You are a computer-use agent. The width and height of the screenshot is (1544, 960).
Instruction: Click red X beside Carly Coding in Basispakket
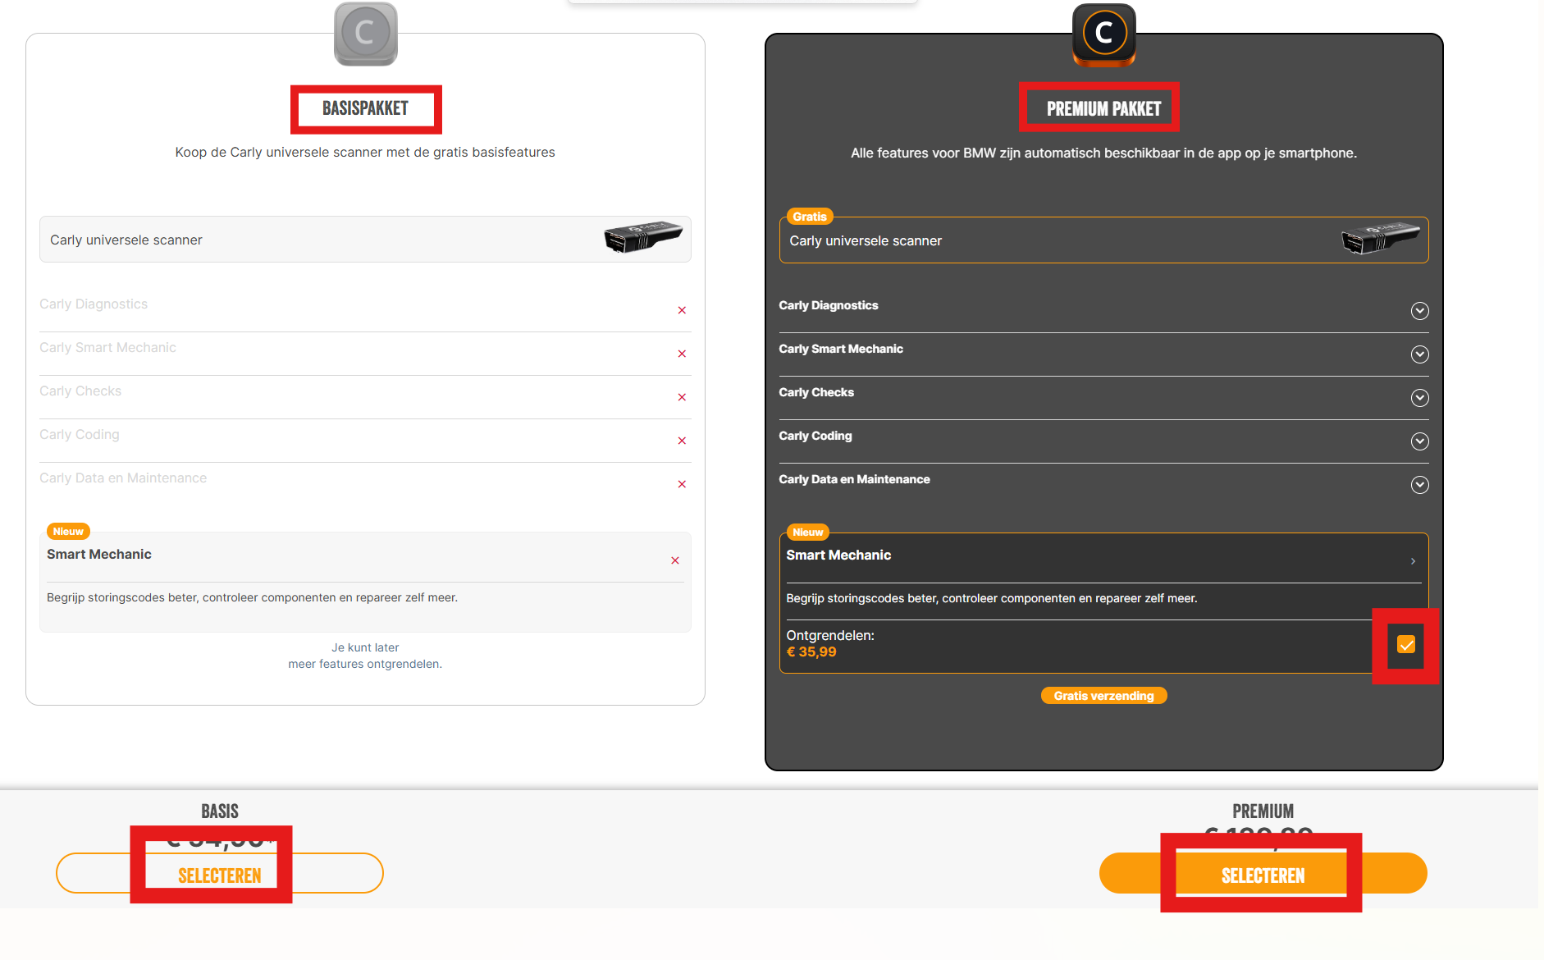pyautogui.click(x=682, y=441)
